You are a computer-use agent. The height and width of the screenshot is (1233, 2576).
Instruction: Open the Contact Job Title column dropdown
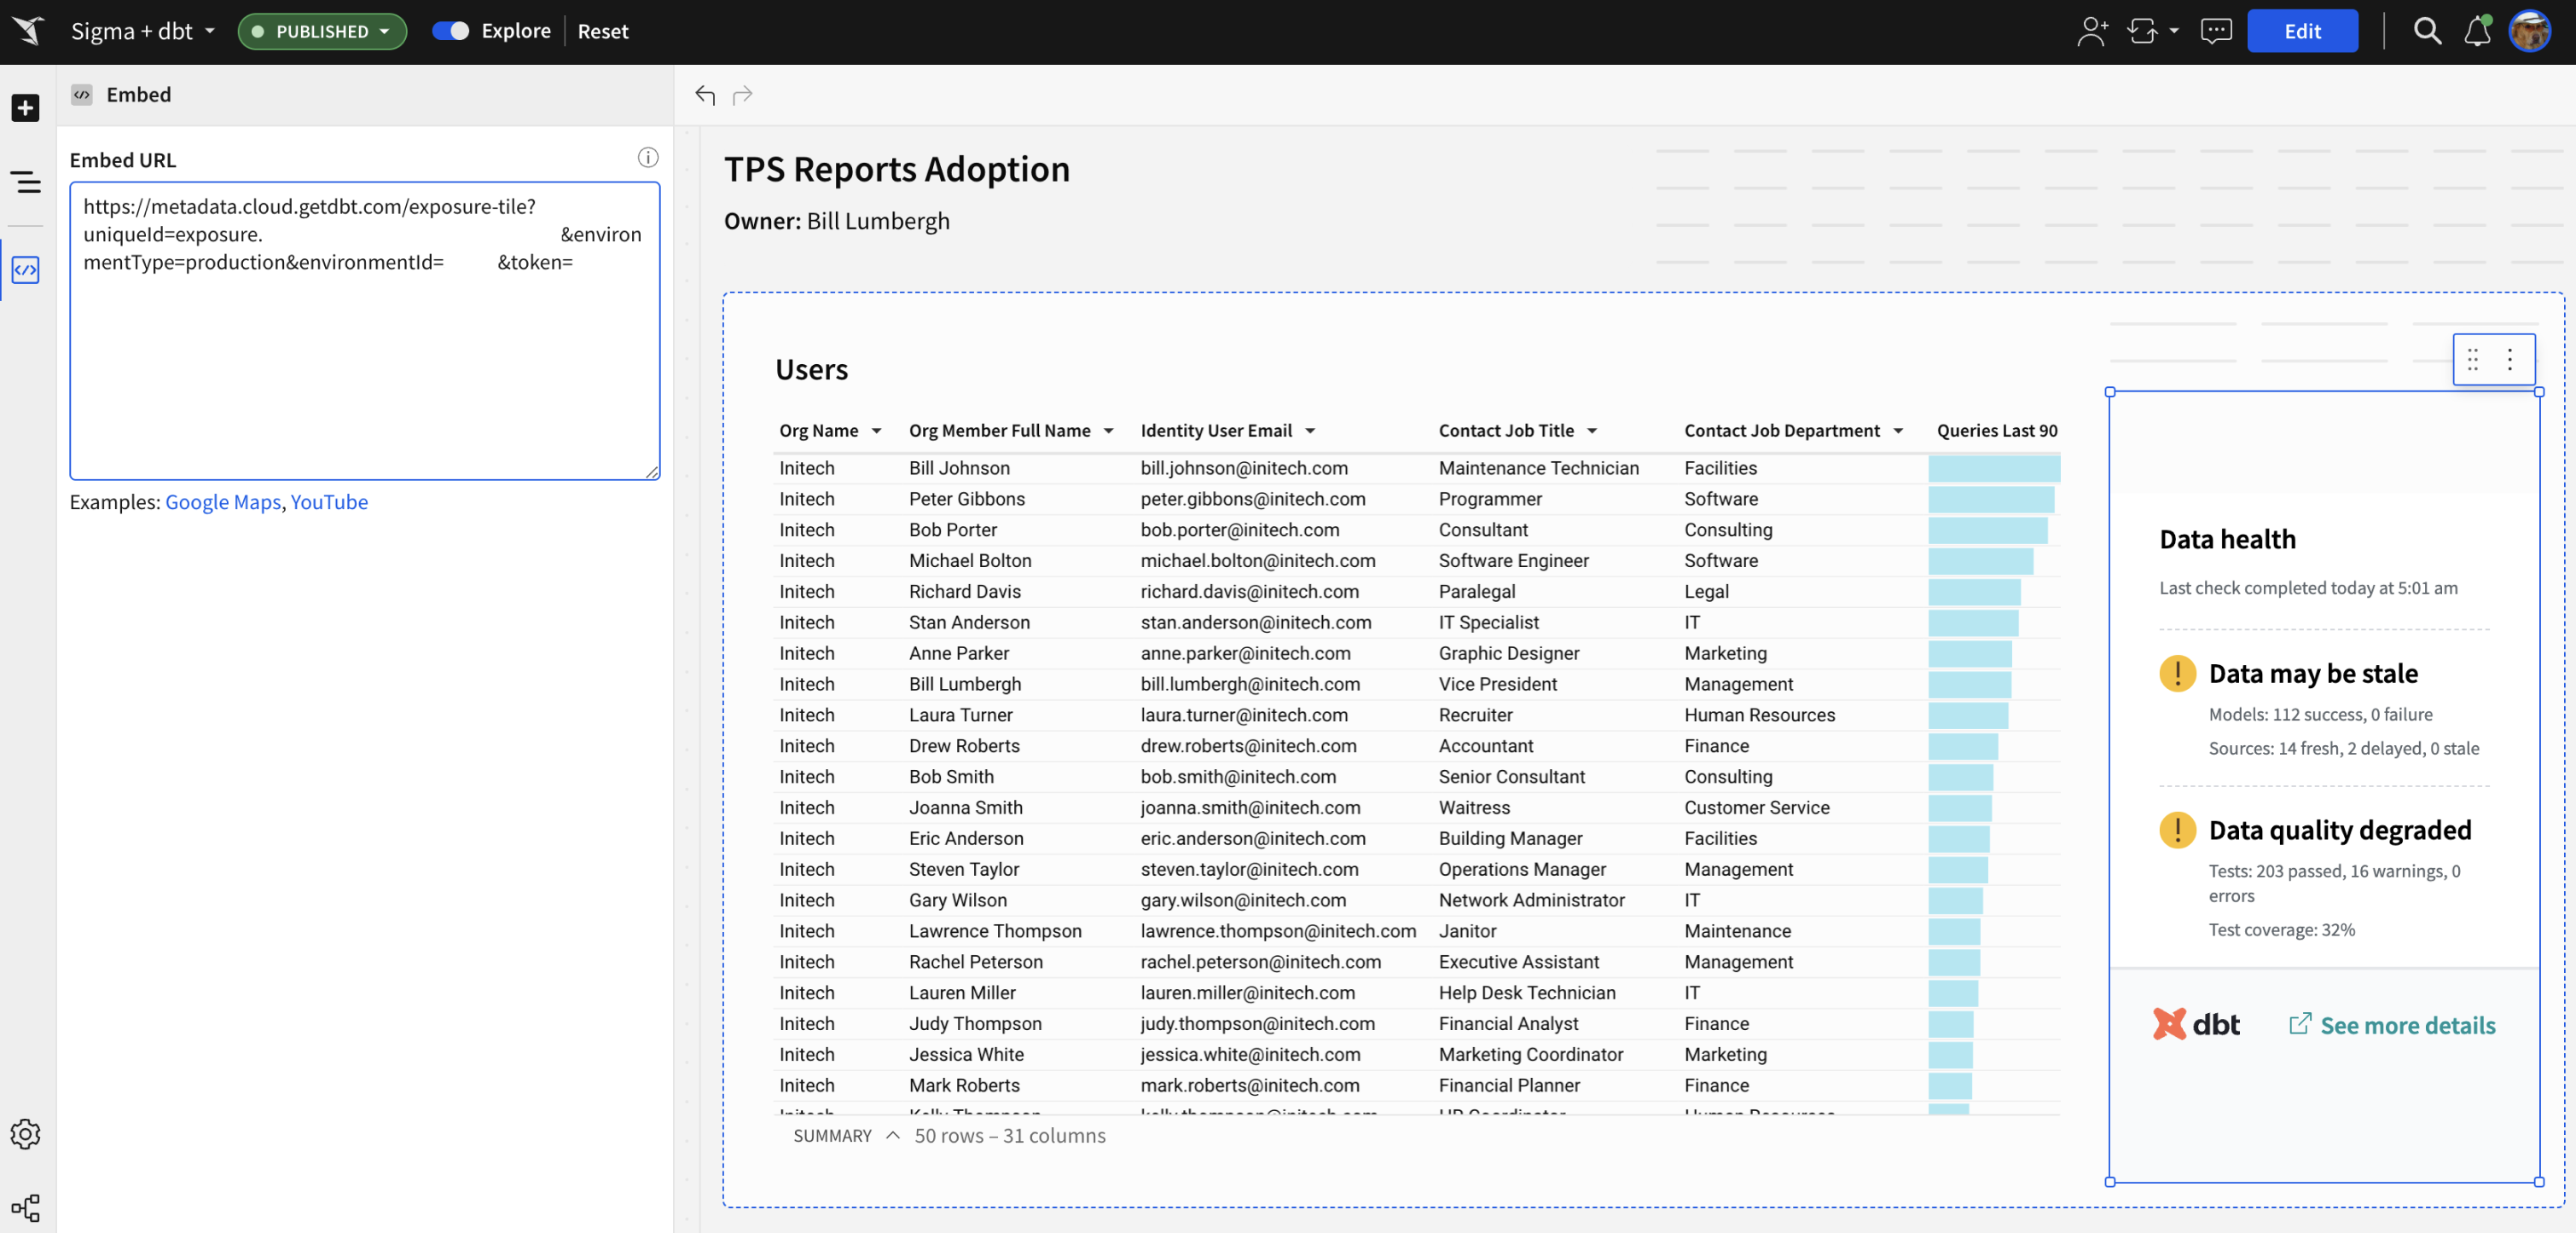[x=1592, y=430]
